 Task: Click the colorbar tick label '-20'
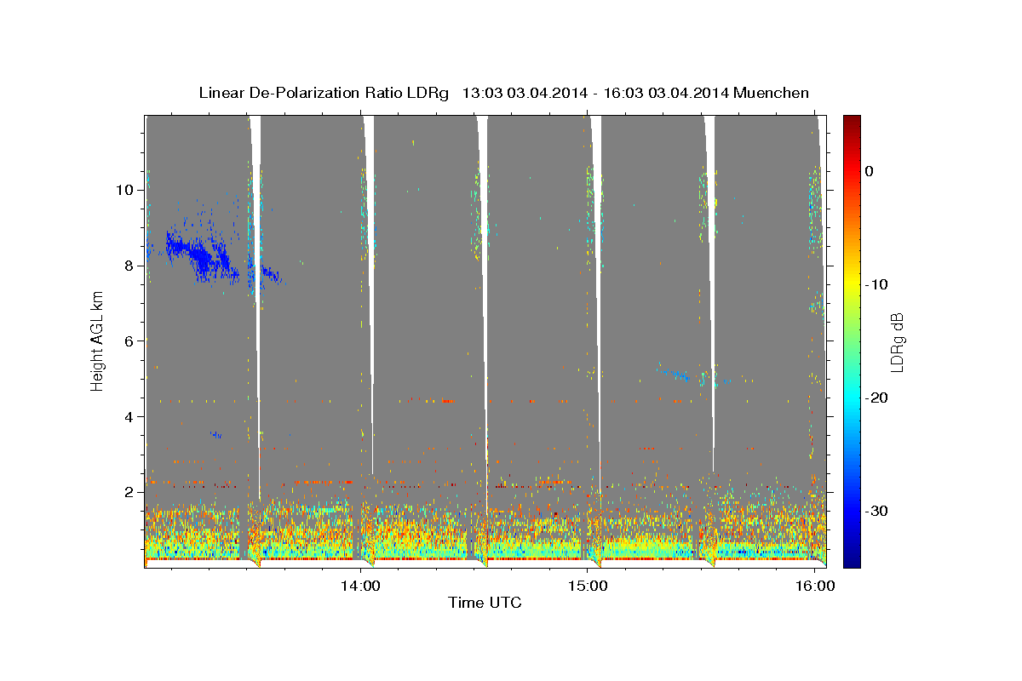point(877,398)
